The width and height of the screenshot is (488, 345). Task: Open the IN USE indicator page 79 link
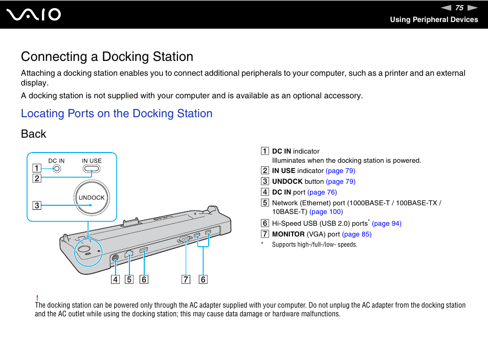pos(341,170)
